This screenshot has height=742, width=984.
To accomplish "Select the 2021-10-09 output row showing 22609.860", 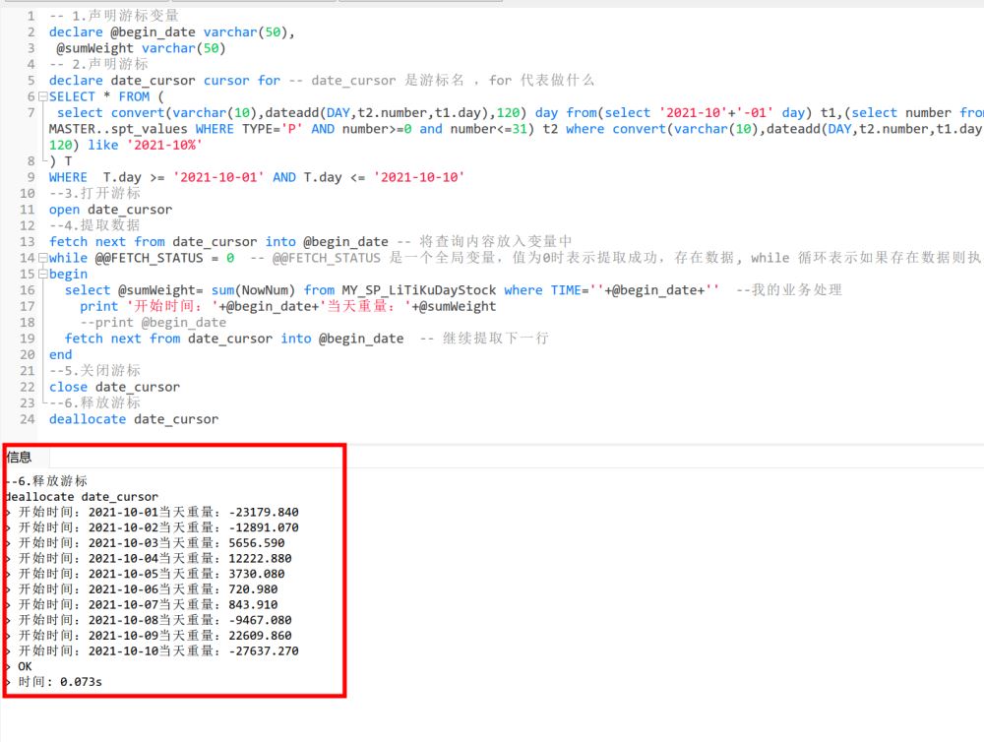I will coord(157,636).
